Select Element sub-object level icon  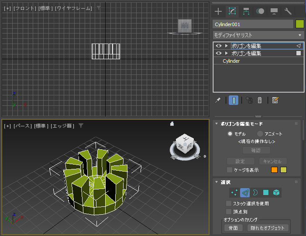[276, 192]
